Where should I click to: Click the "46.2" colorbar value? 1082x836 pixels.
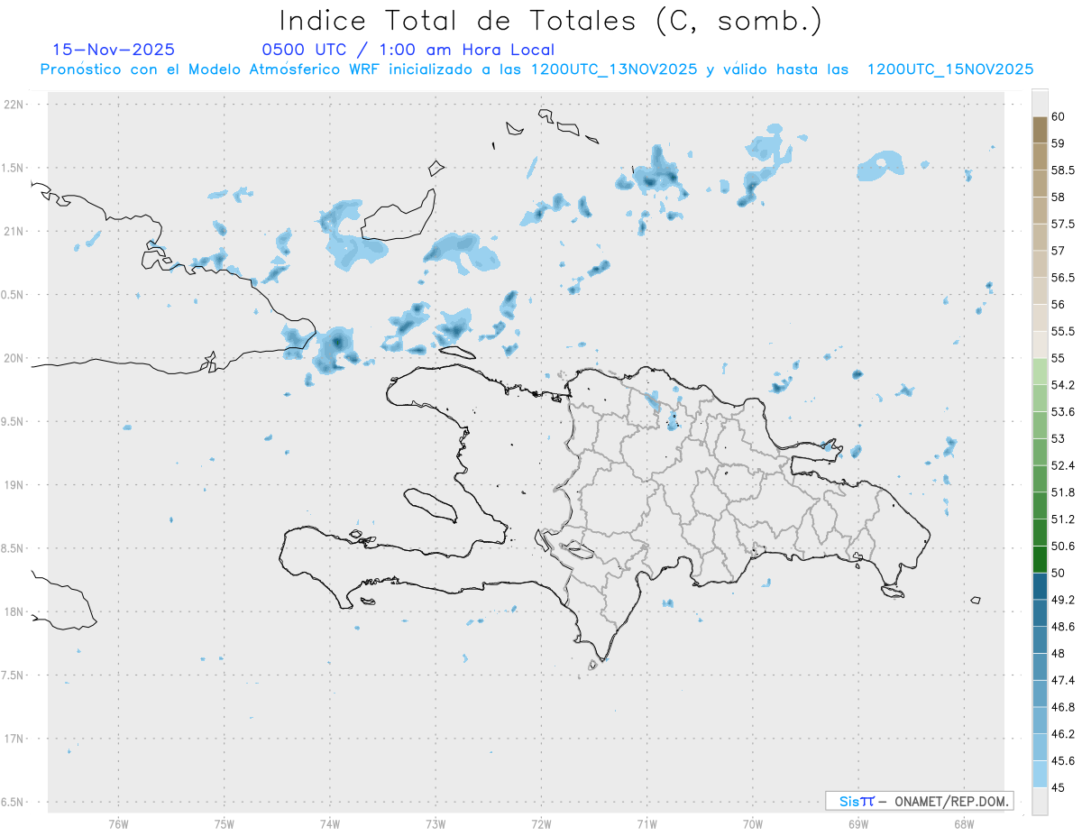(x=1063, y=734)
